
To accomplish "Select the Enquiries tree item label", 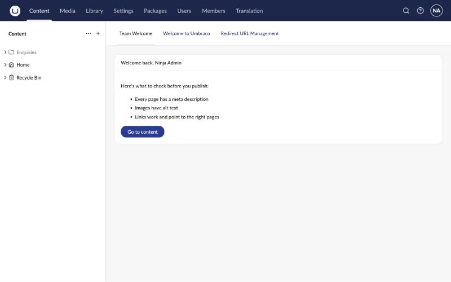I will (x=26, y=52).
